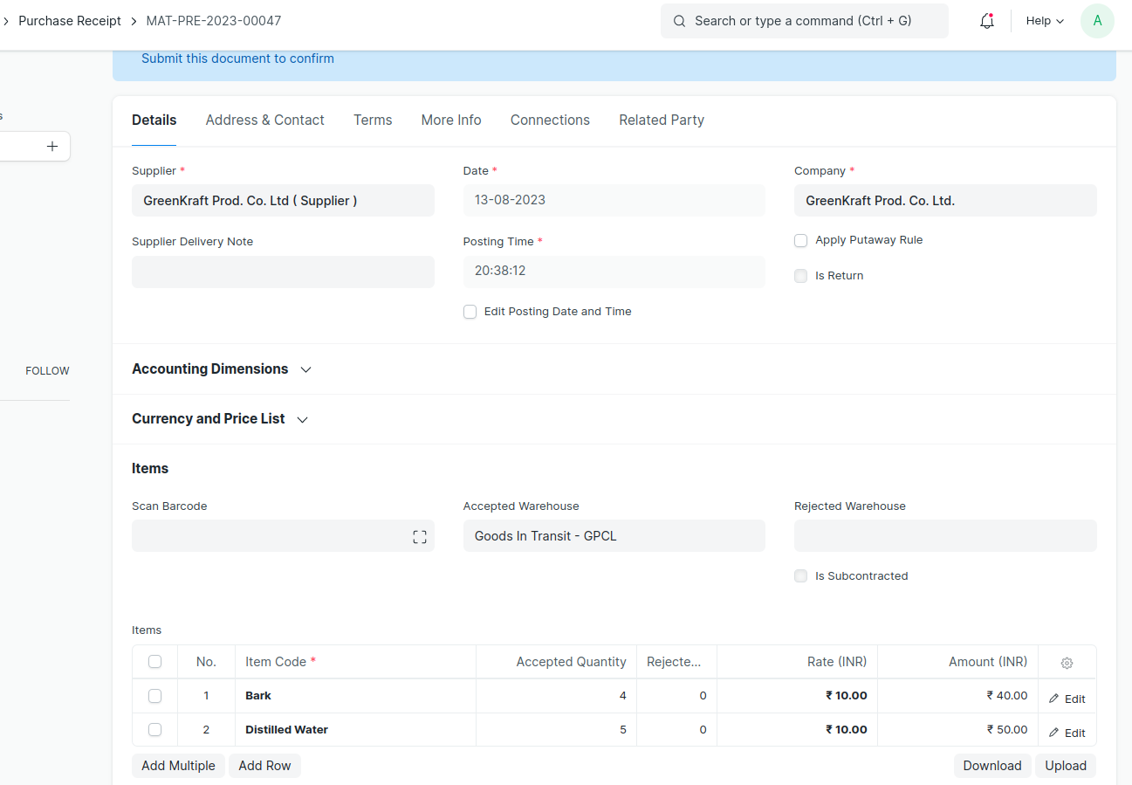
Task: Open user avatar A menu
Action: tap(1097, 21)
